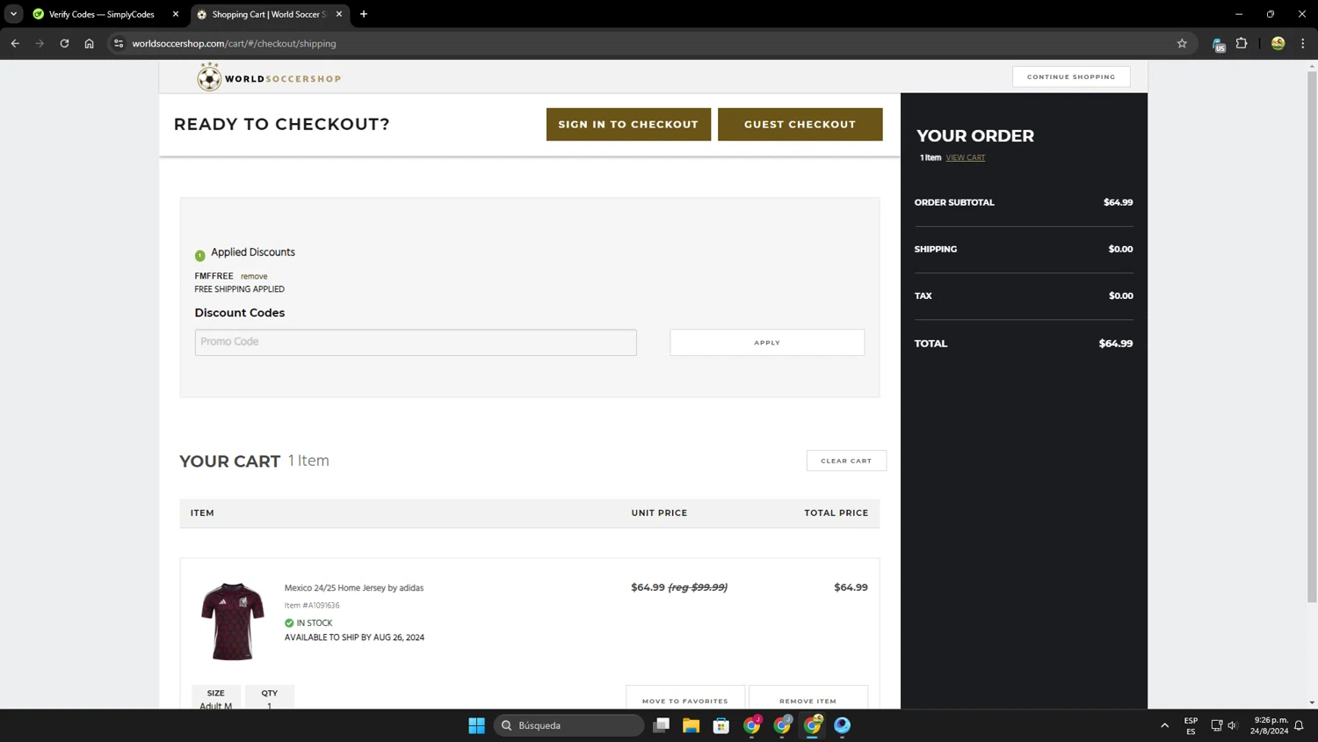View site information icon in address bar

tap(119, 43)
